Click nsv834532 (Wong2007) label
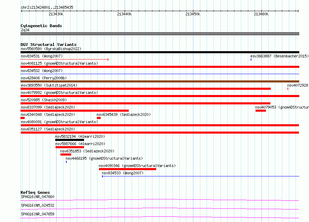 point(42,71)
